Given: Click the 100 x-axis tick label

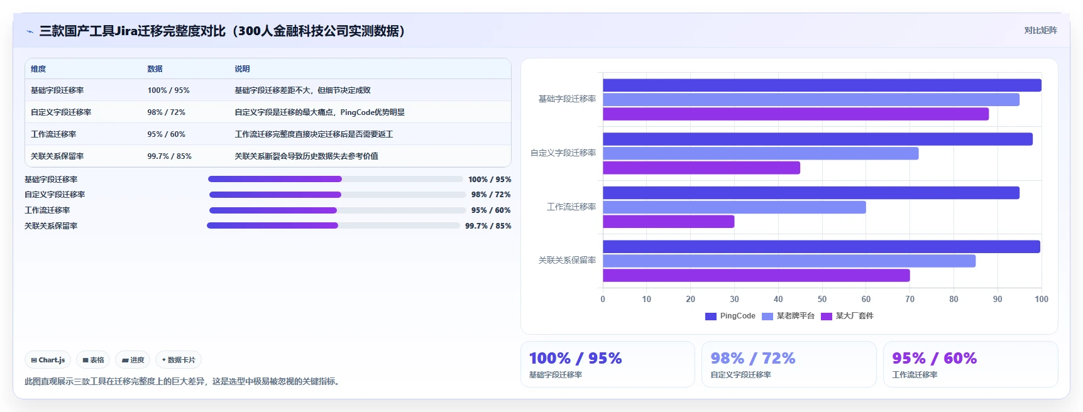Looking at the screenshot, I should 1042,299.
